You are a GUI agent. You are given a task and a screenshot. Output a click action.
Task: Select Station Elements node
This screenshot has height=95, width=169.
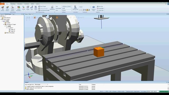click(7, 18)
